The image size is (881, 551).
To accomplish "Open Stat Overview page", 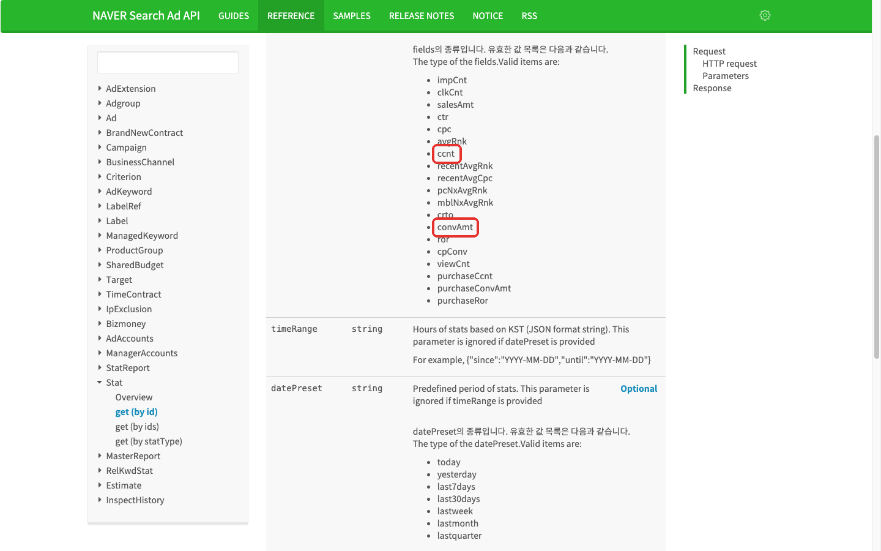I will click(x=134, y=397).
